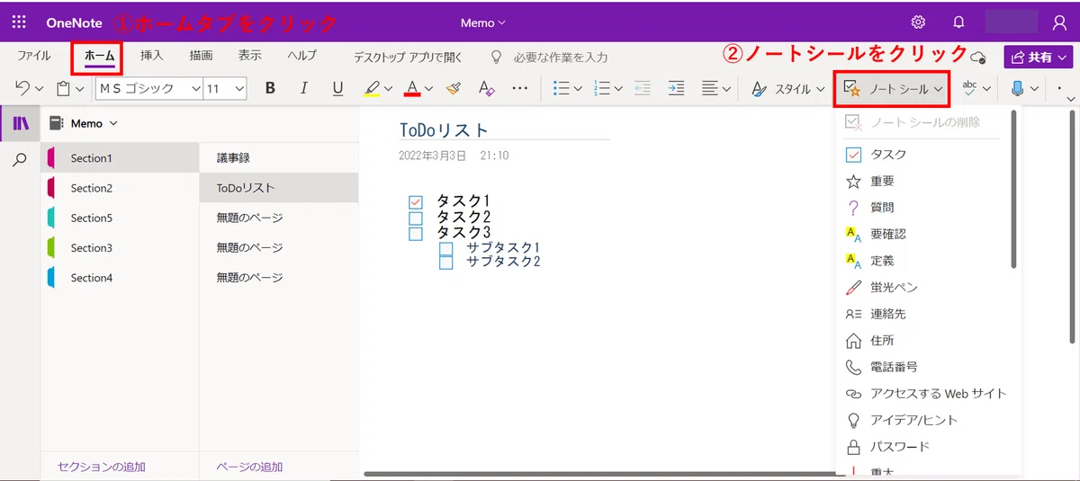The image size is (1080, 481).
Task: Check the サブタスク2 checkbox
Action: (x=445, y=263)
